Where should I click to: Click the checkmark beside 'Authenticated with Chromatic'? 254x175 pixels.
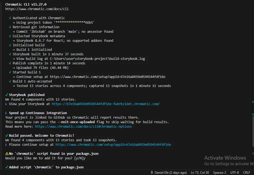10,18
